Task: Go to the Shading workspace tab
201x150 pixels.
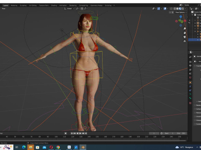Action: point(54,5)
